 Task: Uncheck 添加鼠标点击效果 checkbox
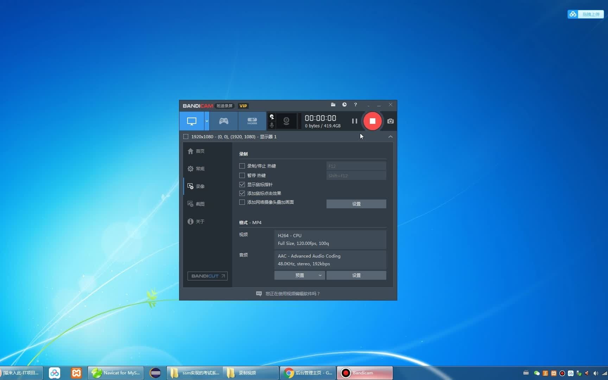(x=242, y=193)
